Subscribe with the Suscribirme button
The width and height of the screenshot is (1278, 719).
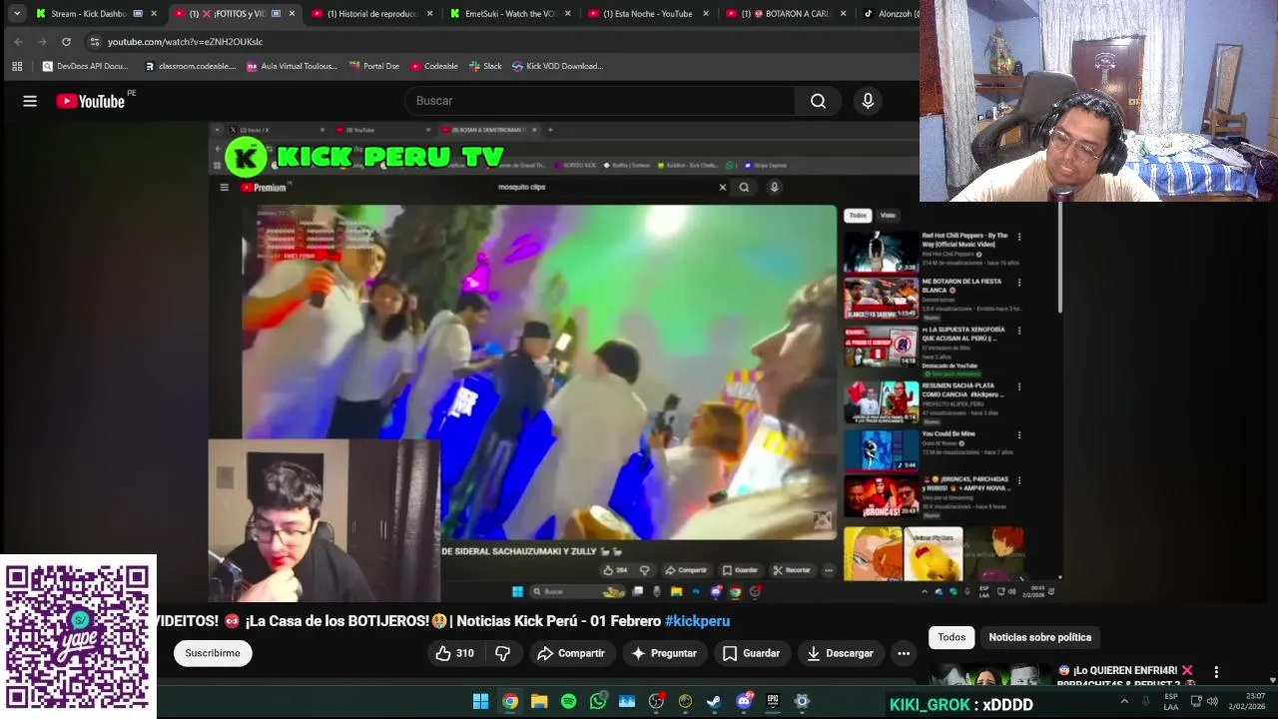[x=213, y=653]
